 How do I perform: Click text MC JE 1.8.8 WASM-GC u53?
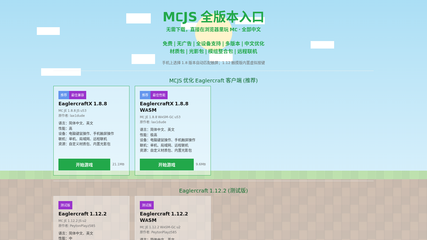(160, 117)
